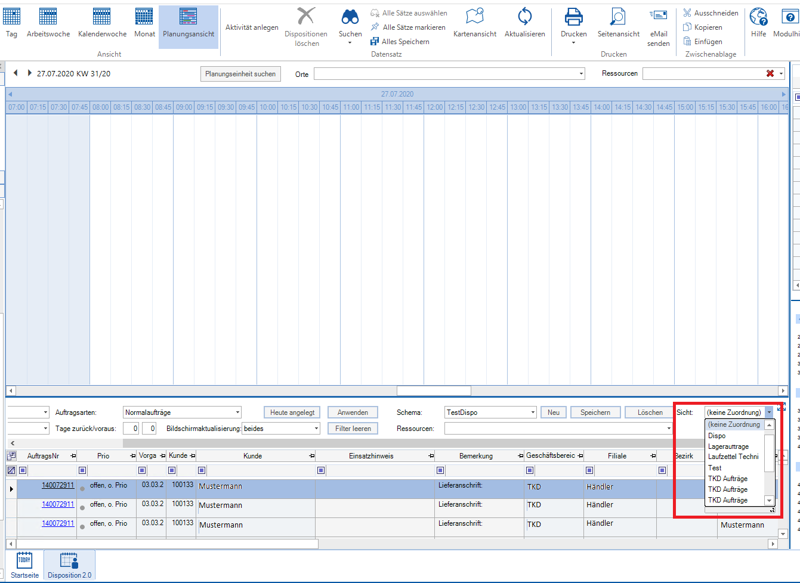Select the Monat view icon

[x=144, y=17]
